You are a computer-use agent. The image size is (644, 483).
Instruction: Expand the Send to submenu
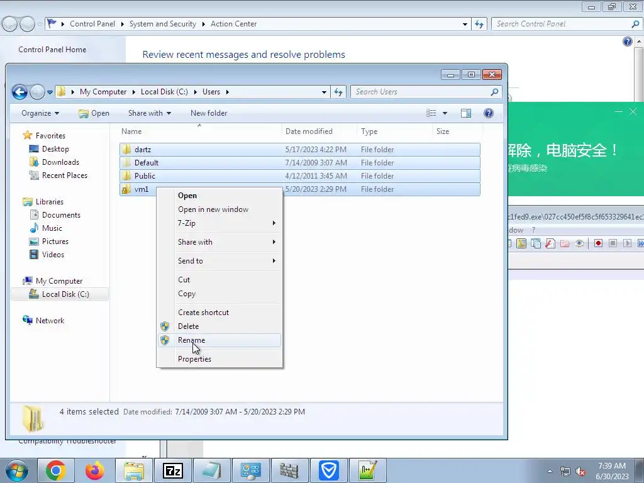pyautogui.click(x=219, y=261)
